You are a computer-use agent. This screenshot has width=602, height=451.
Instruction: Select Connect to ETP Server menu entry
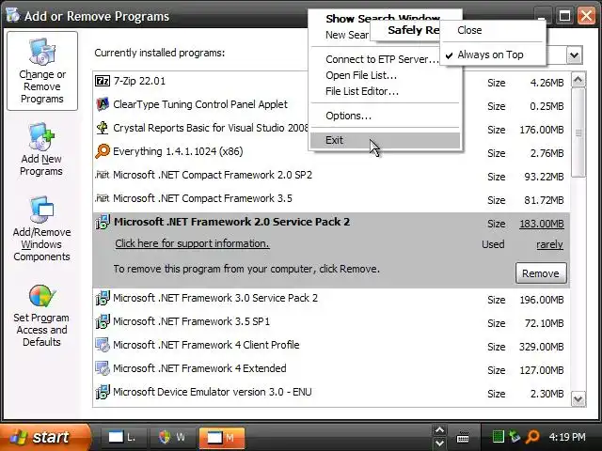tap(382, 59)
